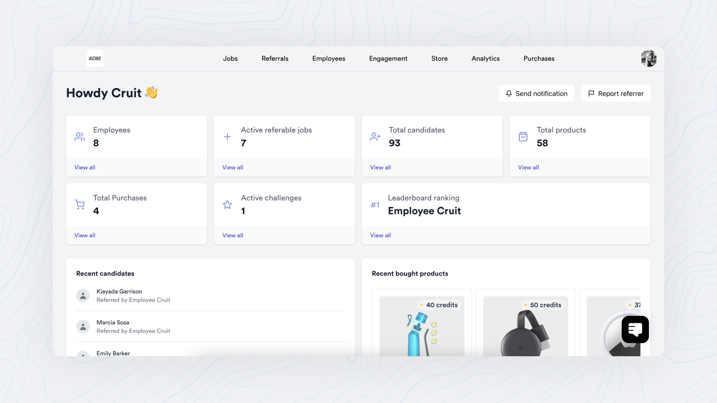The height and width of the screenshot is (403, 717).
Task: Click the ACME logo in header
Action: pos(95,58)
